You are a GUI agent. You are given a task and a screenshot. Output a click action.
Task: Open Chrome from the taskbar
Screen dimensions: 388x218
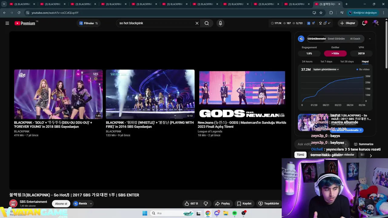pyautogui.click(x=208, y=213)
